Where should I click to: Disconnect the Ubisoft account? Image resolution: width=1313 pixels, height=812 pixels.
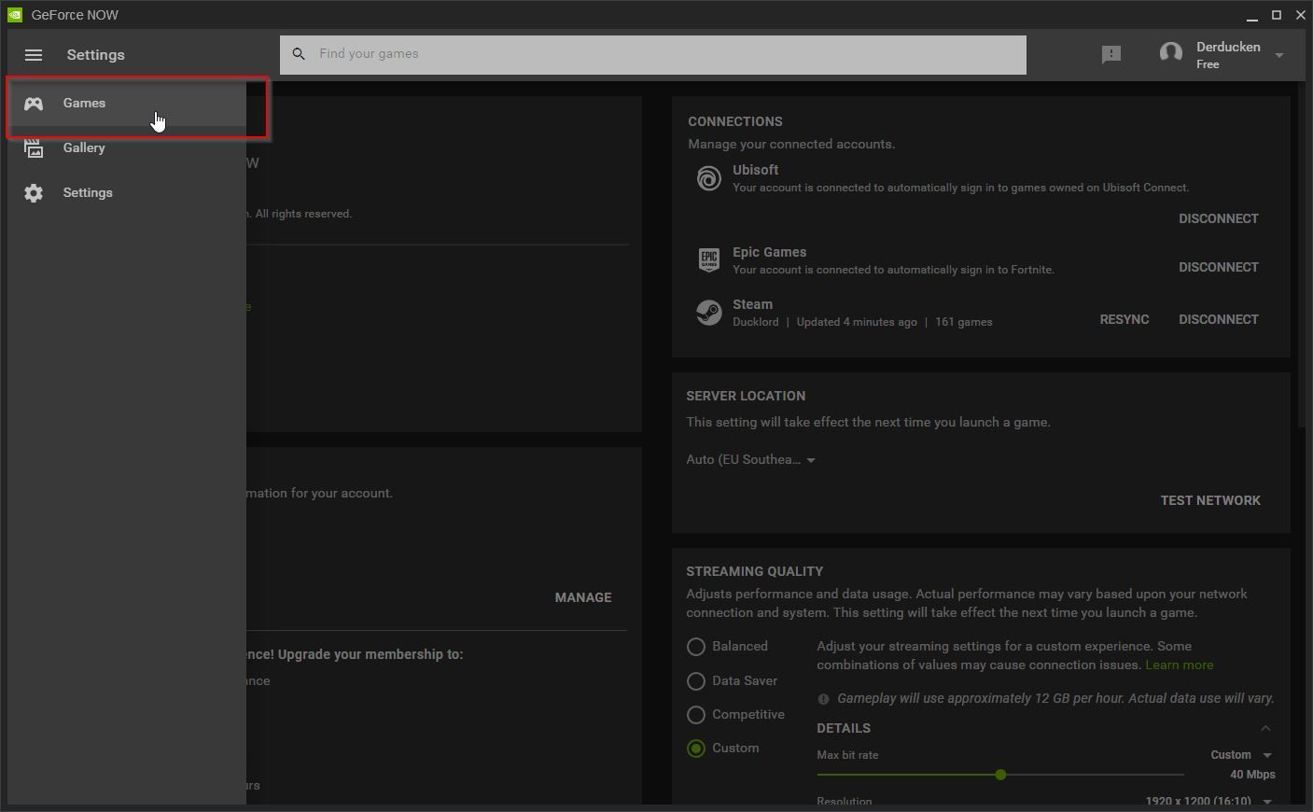pyautogui.click(x=1219, y=219)
